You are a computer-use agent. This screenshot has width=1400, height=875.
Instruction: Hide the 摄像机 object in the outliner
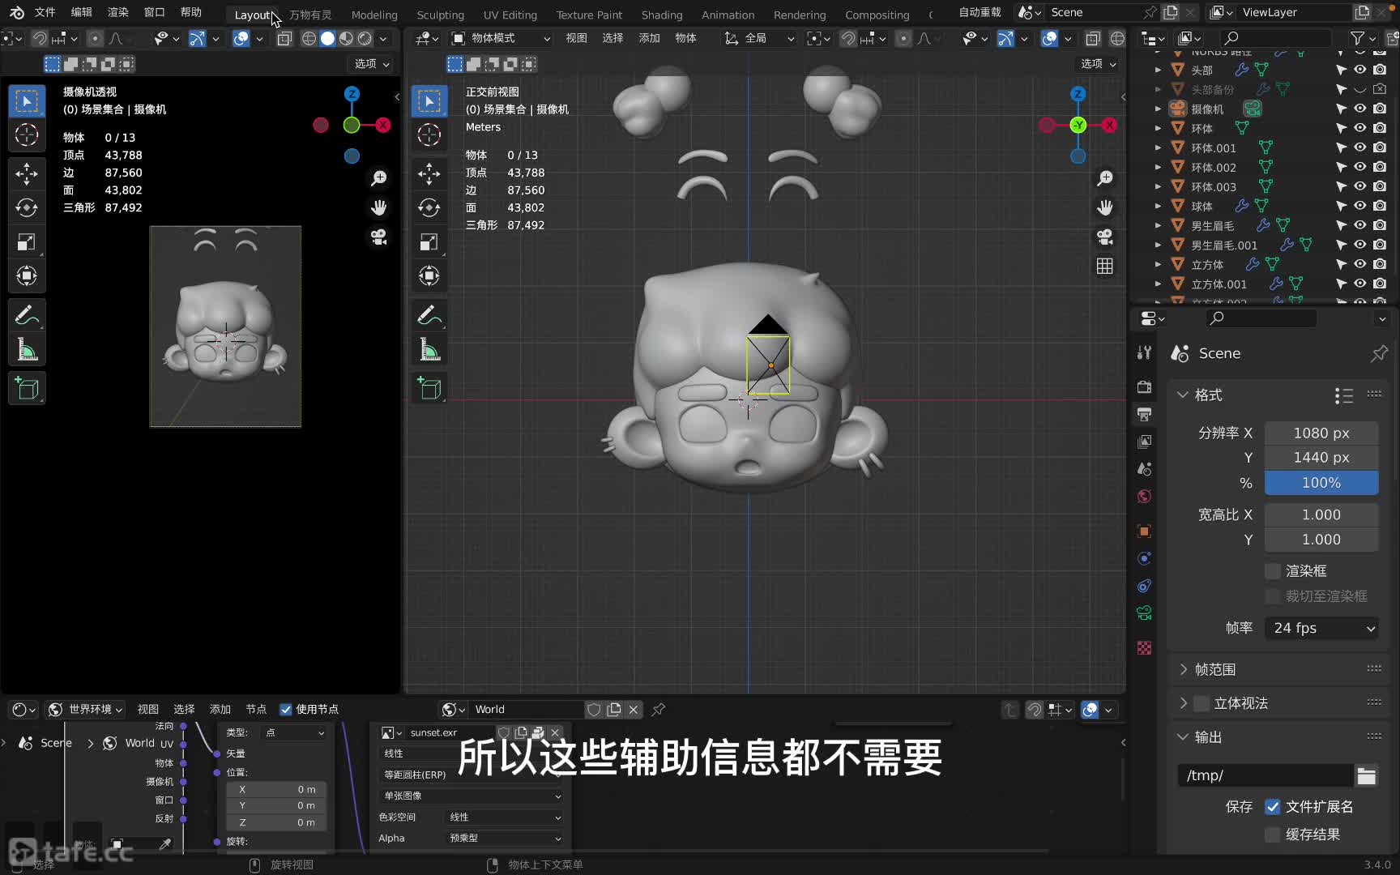click(1359, 109)
